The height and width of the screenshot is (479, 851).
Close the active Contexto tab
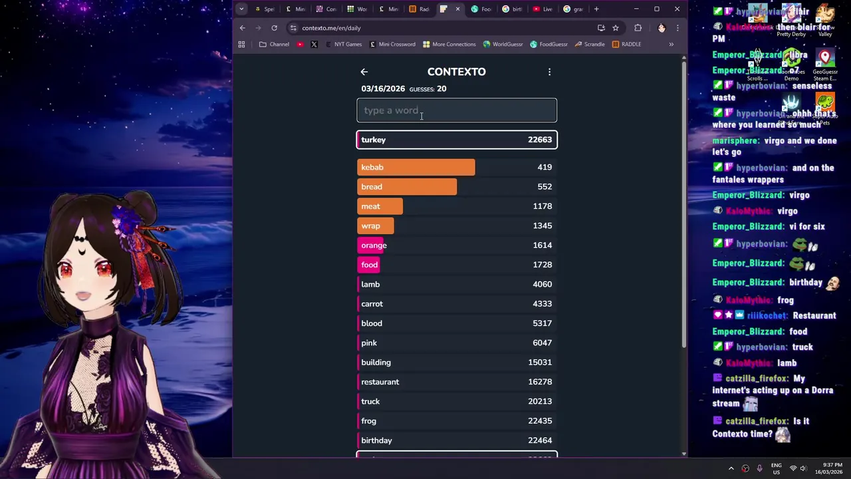pos(457,9)
